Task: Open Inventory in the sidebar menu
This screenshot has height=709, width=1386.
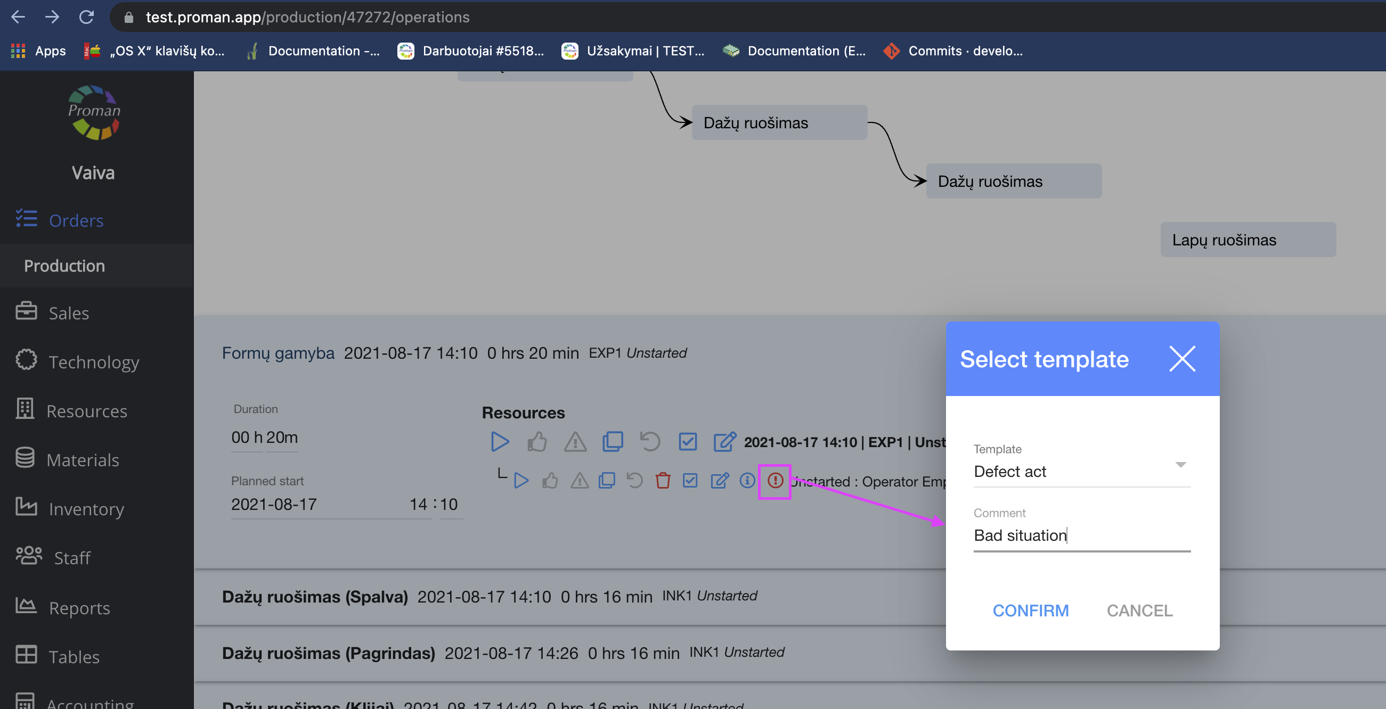Action: [86, 508]
